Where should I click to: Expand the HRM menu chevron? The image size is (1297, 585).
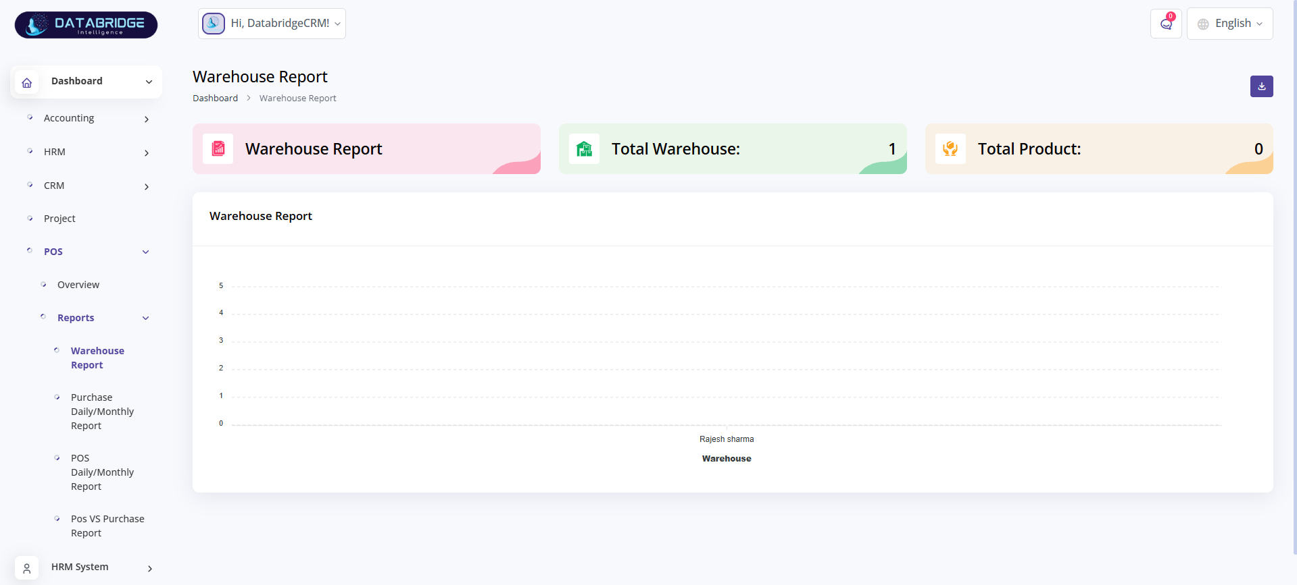(147, 153)
